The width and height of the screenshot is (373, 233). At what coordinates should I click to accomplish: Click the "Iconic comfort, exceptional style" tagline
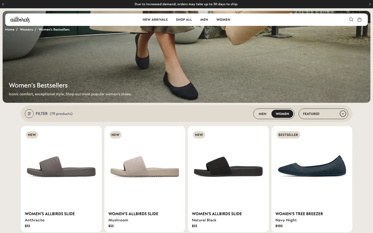tap(70, 94)
